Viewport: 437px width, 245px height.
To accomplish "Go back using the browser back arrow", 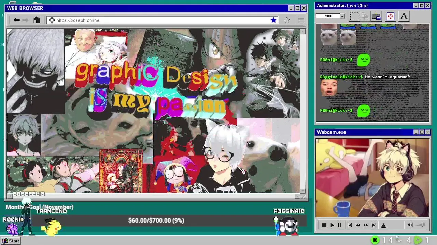I will tap(16, 20).
